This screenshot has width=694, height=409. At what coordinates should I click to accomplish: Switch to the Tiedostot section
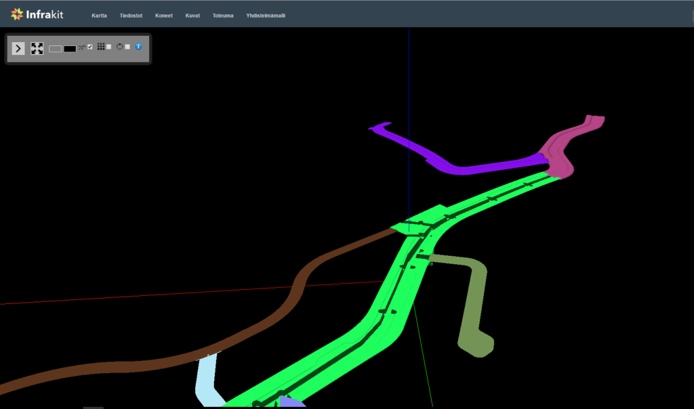[131, 15]
